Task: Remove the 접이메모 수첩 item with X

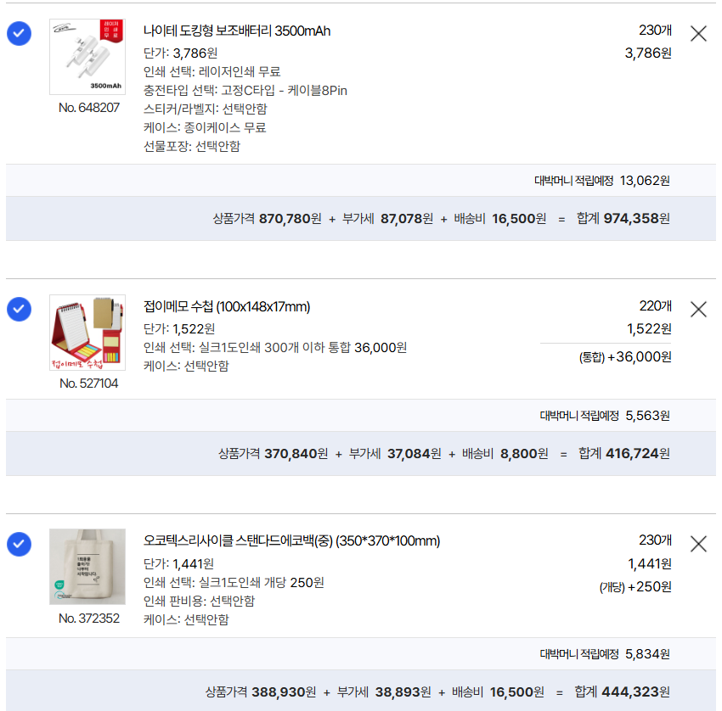Action: tap(698, 310)
